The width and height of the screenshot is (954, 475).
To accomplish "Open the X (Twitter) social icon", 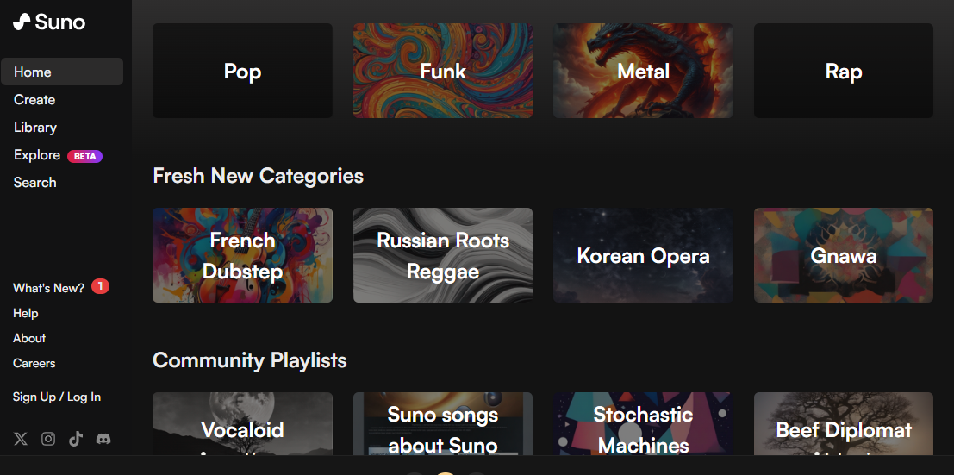I will click(21, 439).
